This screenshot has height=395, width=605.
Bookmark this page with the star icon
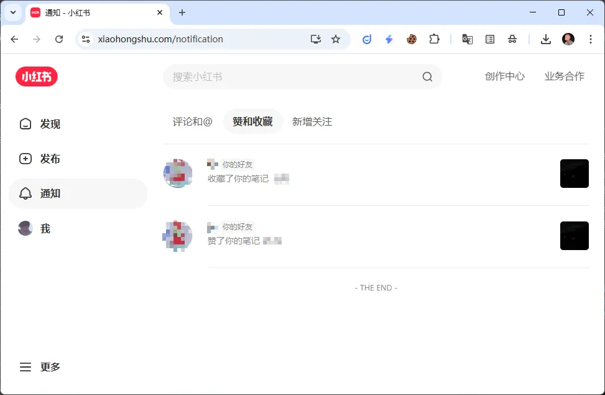pos(336,39)
